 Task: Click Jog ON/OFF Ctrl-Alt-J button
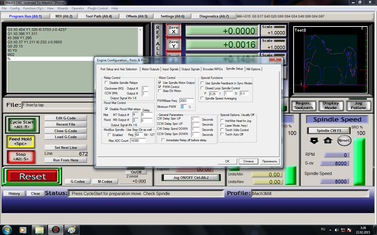click(191, 178)
